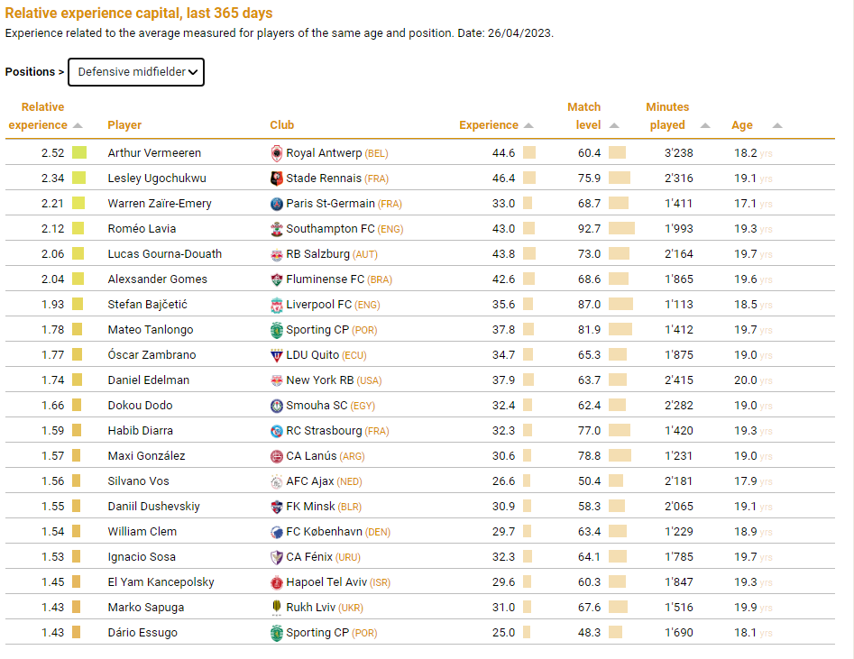
Task: Click the Club column header
Action: (281, 125)
